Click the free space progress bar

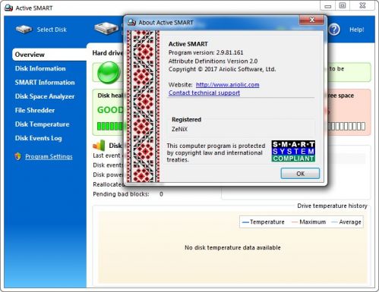coord(346,126)
